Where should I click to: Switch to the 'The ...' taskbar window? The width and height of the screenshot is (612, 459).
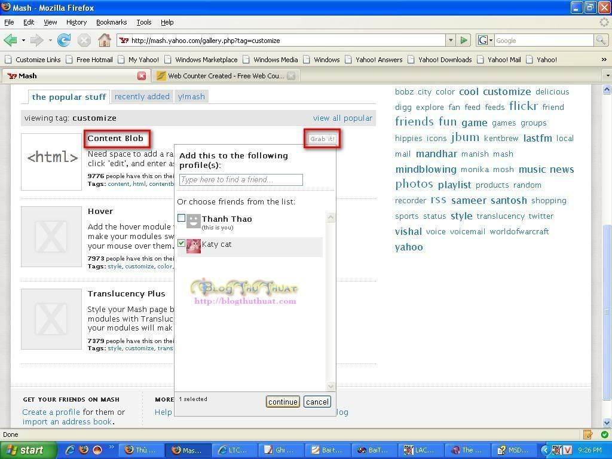[467, 450]
